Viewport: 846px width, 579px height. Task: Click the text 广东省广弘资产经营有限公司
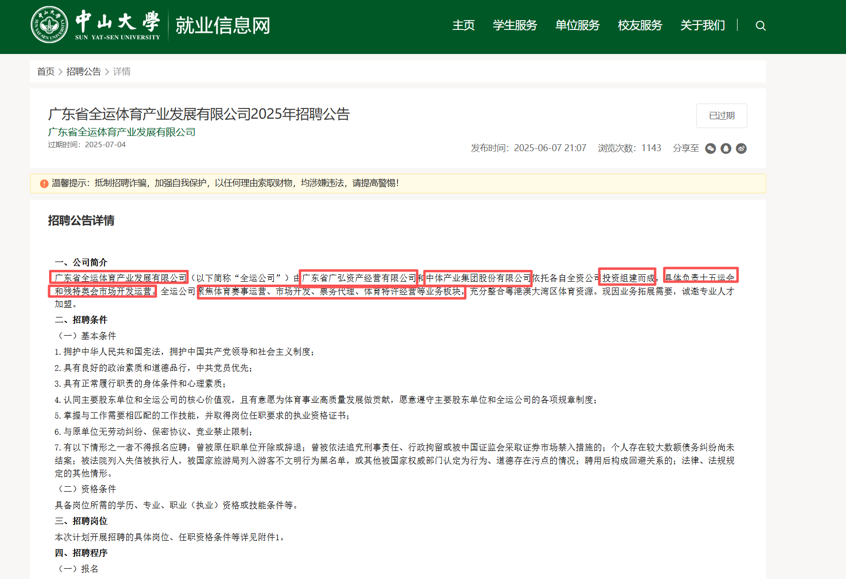point(359,278)
